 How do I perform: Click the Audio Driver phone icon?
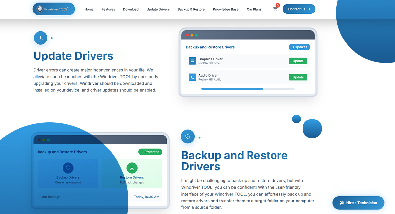(x=192, y=77)
